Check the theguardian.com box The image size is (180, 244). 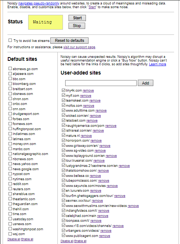10,204
